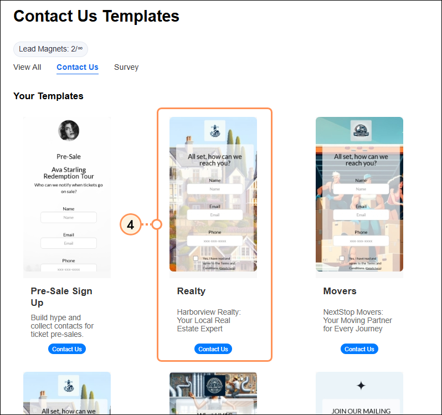Click Contact Us button under Movers

(x=359, y=349)
